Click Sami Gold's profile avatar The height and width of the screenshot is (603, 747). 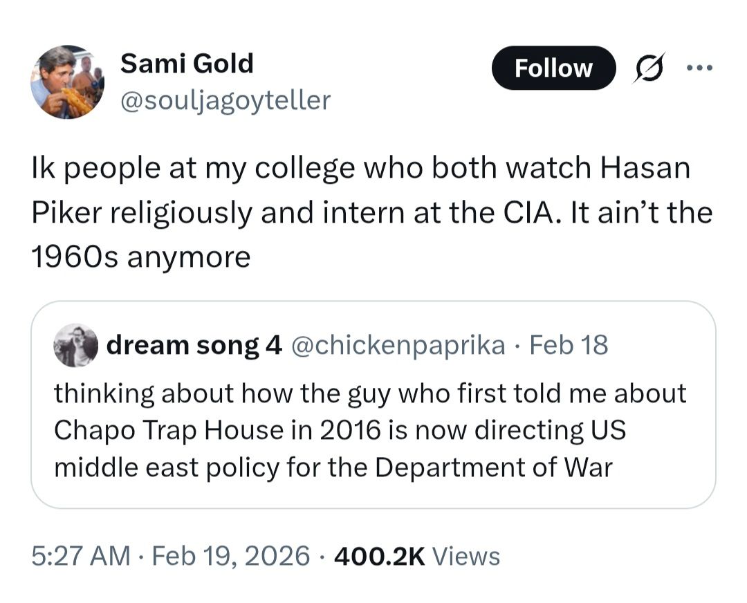[67, 82]
